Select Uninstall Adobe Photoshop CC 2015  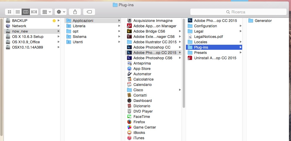(x=215, y=58)
